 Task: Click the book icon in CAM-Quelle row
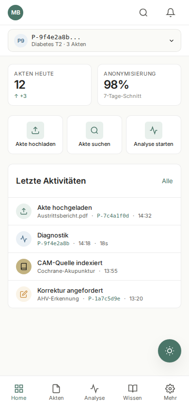[24, 267]
